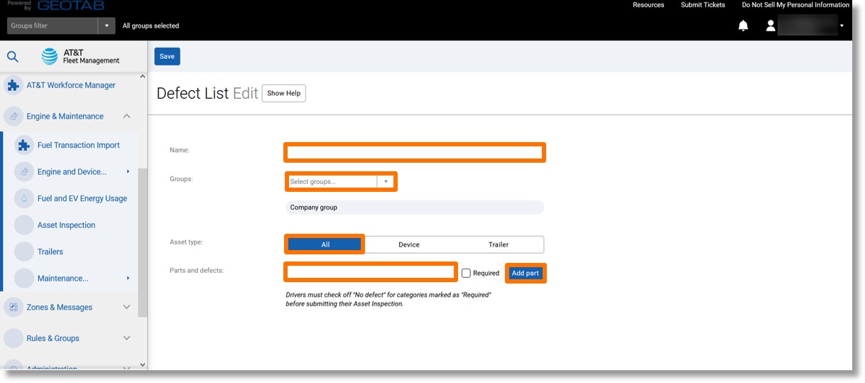Tick the Required checkbox

(x=466, y=273)
